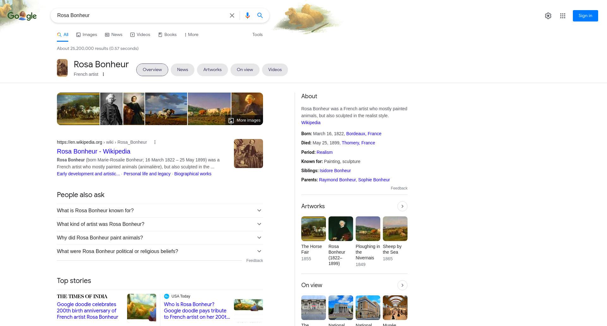Open More images overlay
Viewport: 607px width, 326px height.
tap(244, 120)
